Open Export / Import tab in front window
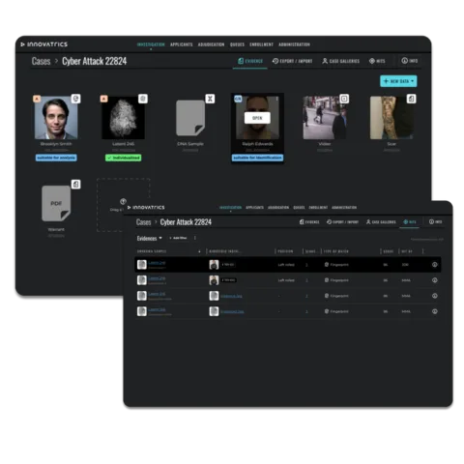Viewport: 464px width, 464px height. (342, 222)
